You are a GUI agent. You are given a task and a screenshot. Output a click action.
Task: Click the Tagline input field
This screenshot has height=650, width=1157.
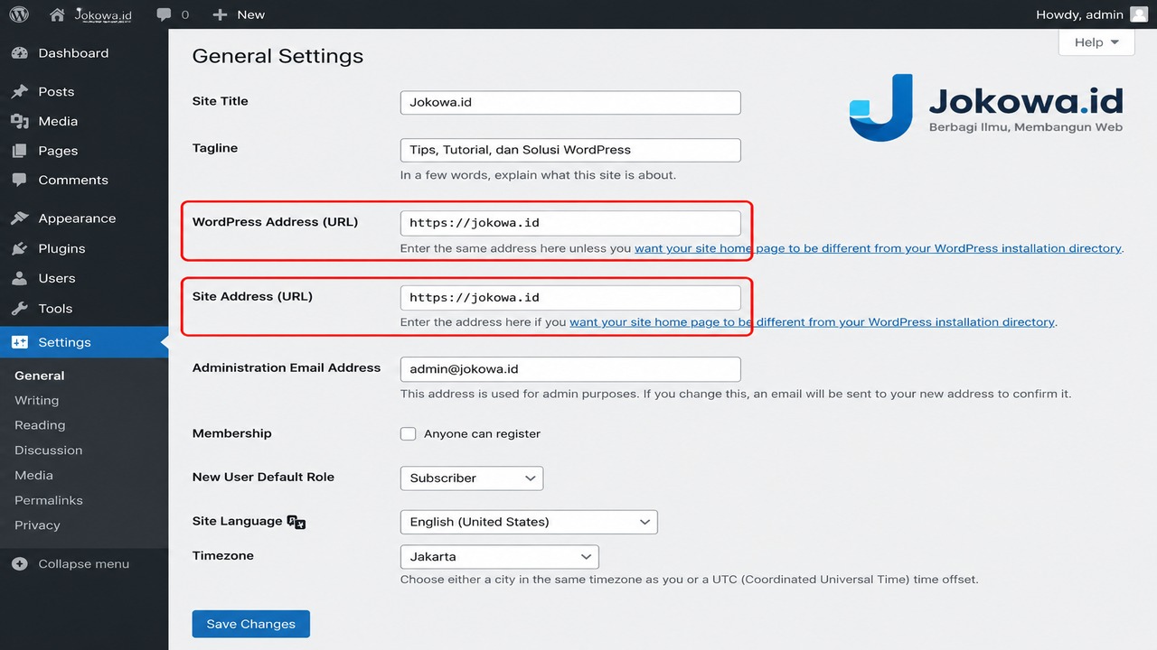point(570,150)
